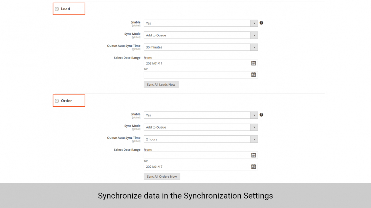Click the [global] label under Lead Enable
The image size is (371, 208).
137,25
